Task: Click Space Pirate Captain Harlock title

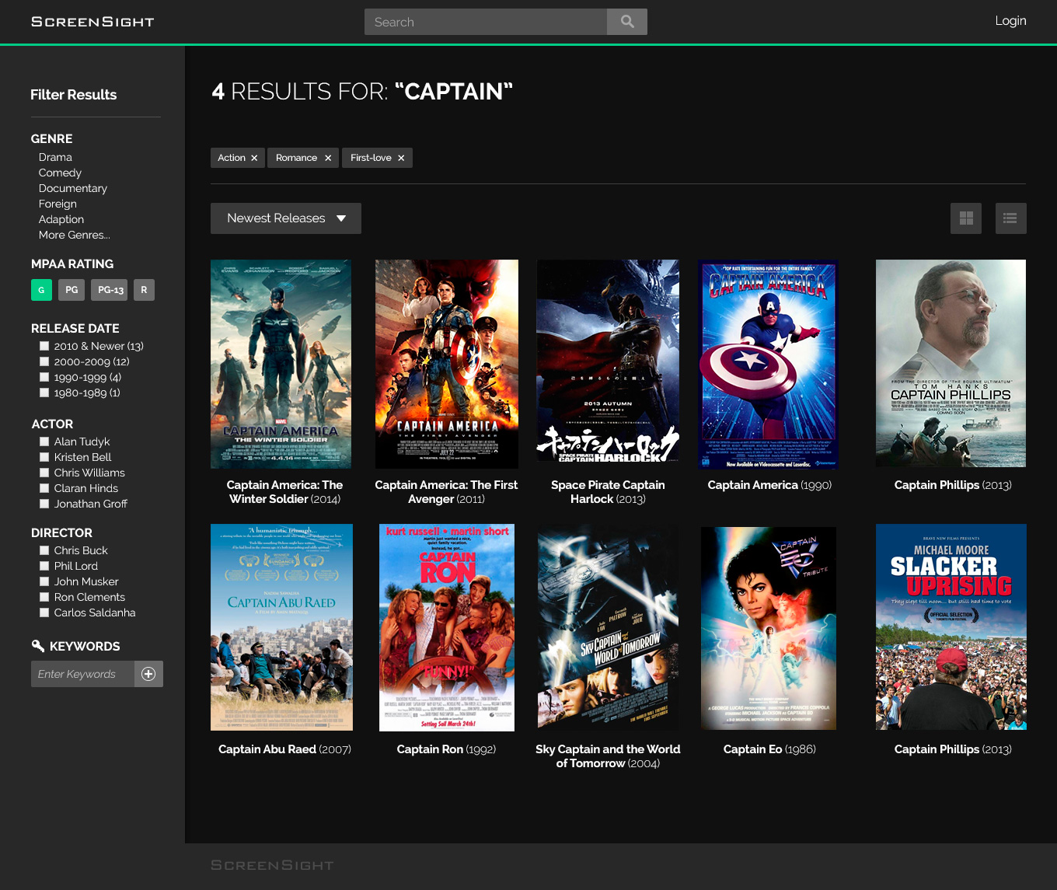Action: (608, 492)
